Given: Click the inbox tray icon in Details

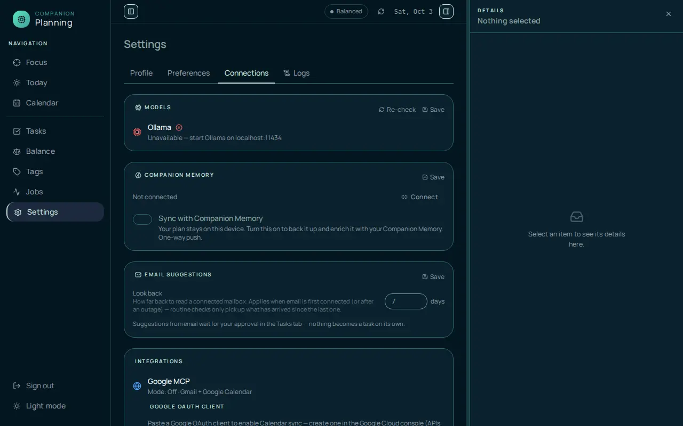Looking at the screenshot, I should pyautogui.click(x=577, y=217).
